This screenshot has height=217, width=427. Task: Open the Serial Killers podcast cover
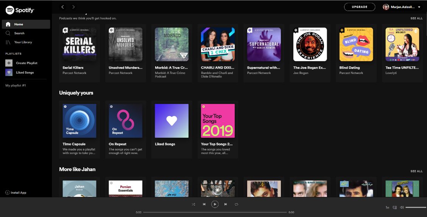point(79,44)
